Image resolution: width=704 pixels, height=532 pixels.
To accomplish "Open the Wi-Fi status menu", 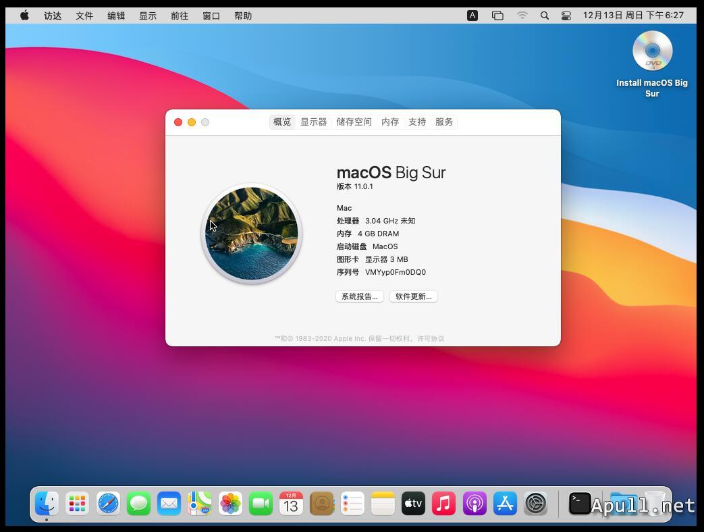I will (522, 16).
